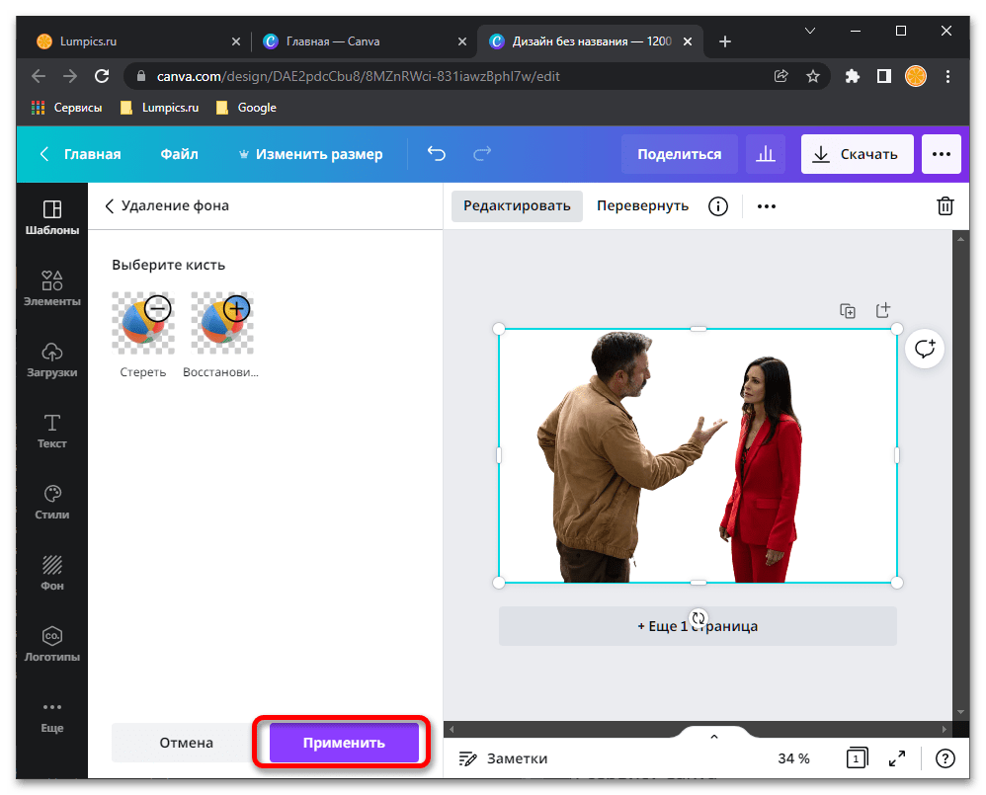Open more options menu in top bar
Viewport: 986px width, 795px height.
[941, 154]
